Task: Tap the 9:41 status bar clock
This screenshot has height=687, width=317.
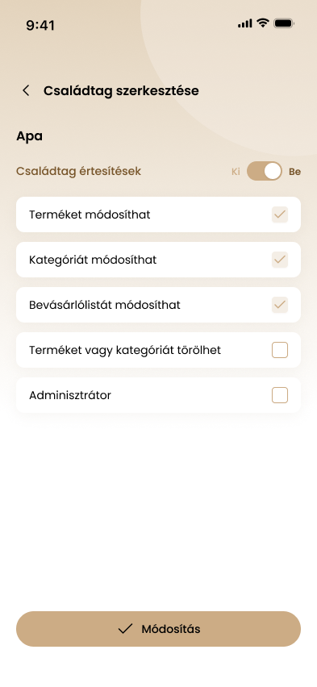Action: point(40,26)
